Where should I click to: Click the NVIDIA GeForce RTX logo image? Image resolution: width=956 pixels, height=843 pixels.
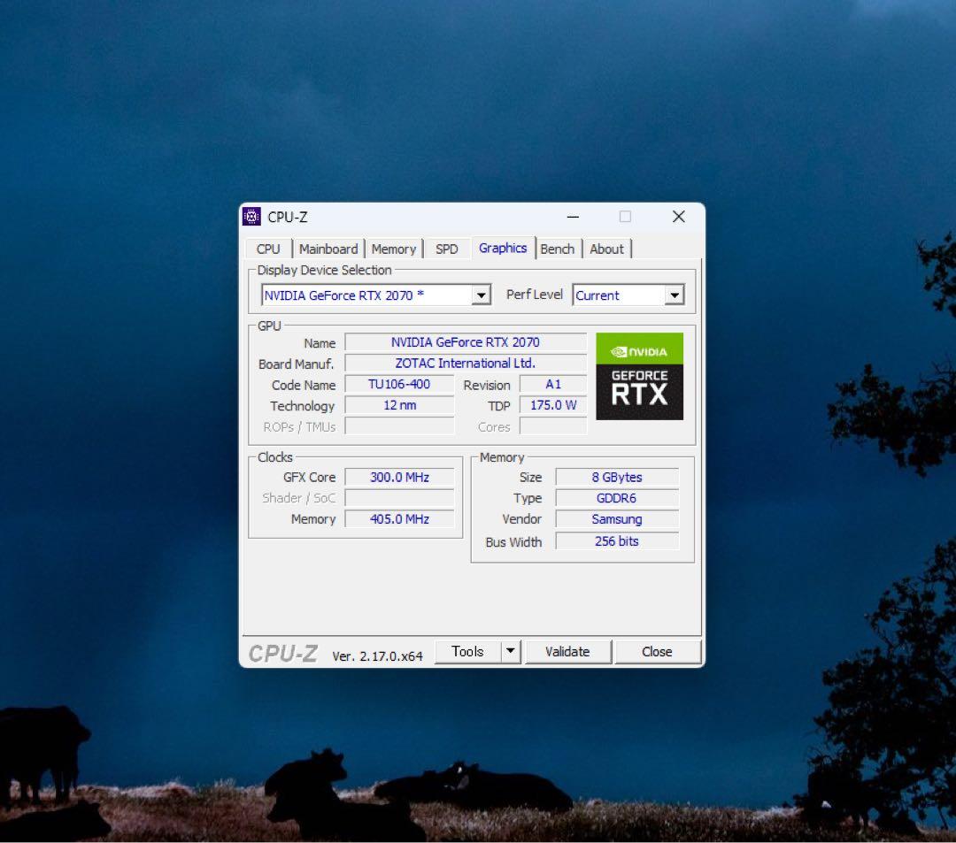[639, 375]
